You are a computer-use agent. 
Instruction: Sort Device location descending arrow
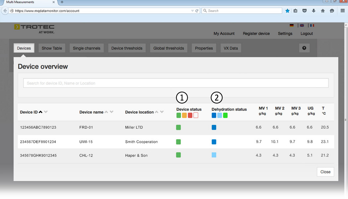coord(162,112)
